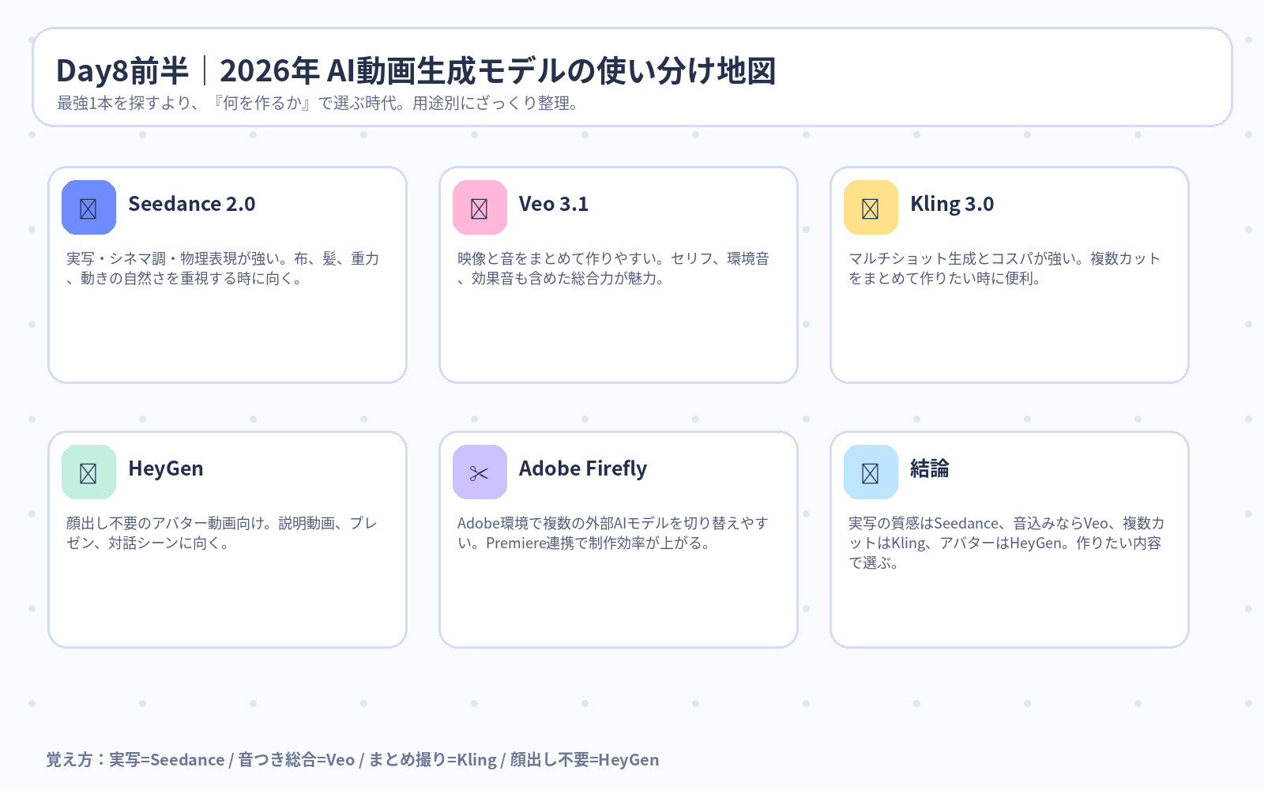Click the footer line starting with 覚え方
Image resolution: width=1264 pixels, height=790 pixels.
click(x=352, y=760)
